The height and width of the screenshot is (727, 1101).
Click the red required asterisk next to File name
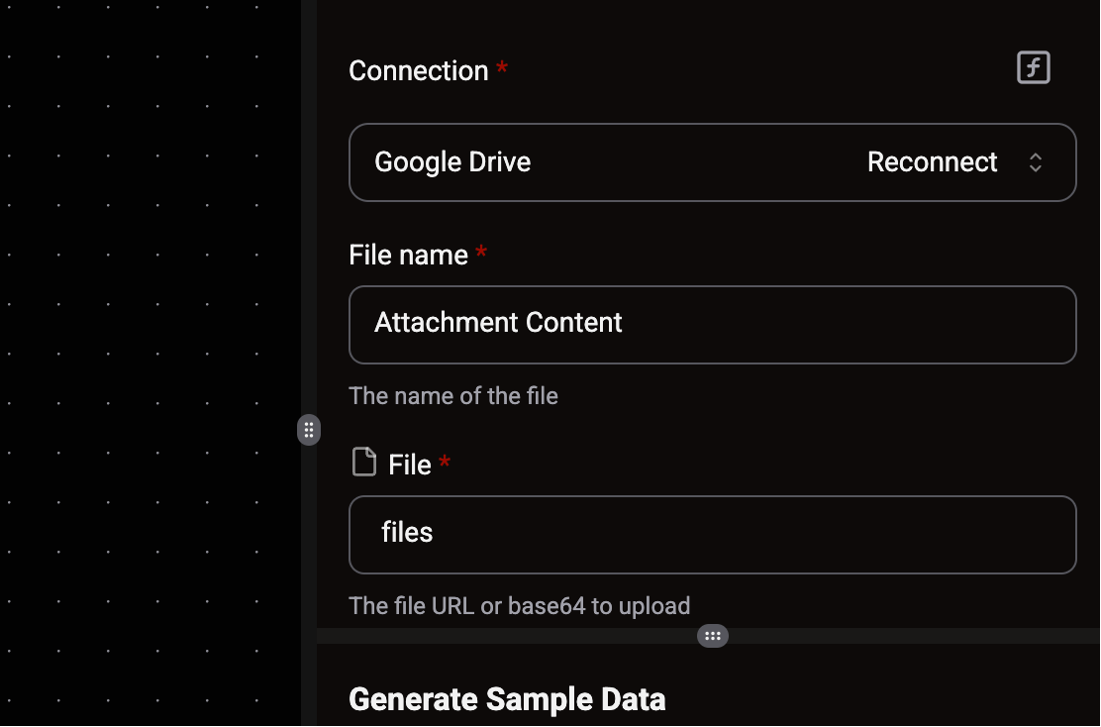click(x=481, y=252)
